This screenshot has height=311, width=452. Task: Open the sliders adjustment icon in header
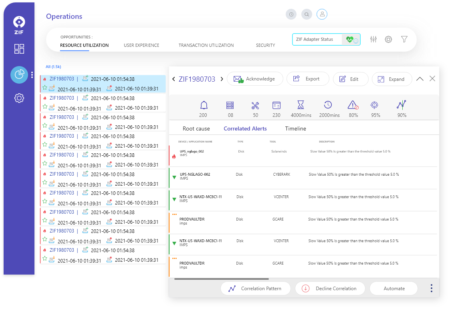[373, 39]
